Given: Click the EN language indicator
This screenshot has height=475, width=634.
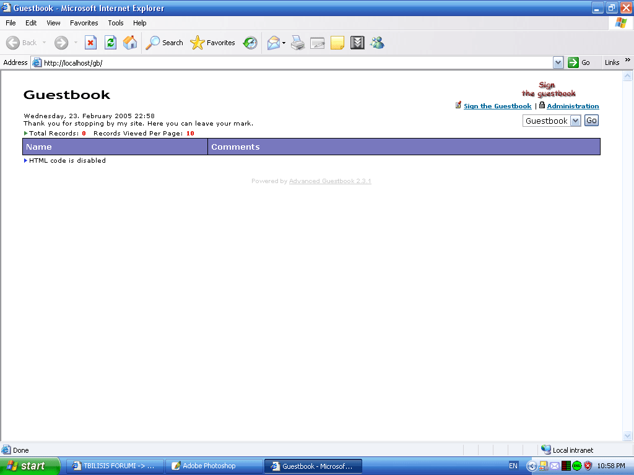Looking at the screenshot, I should [x=513, y=466].
